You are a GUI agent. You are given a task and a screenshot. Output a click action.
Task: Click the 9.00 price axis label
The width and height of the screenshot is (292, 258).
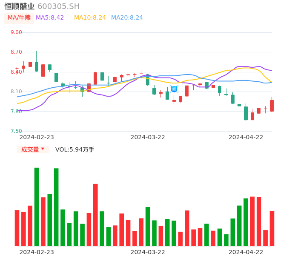coord(16,32)
